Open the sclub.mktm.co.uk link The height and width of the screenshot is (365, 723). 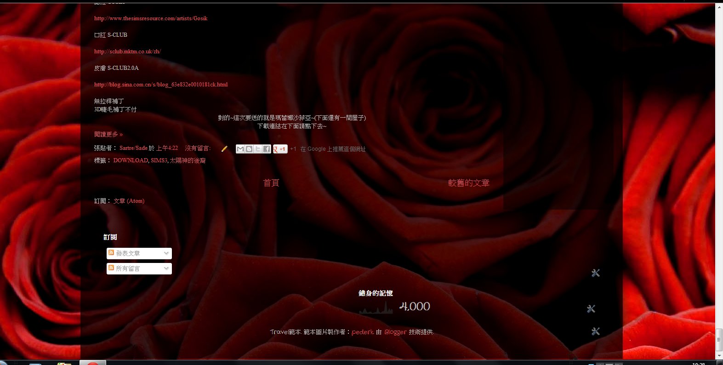tap(127, 51)
